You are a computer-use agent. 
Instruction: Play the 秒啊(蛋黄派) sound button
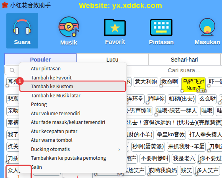coord(148,146)
